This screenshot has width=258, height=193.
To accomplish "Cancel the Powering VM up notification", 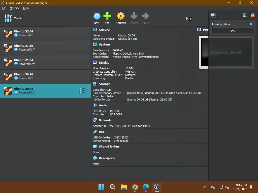I will pos(251,24).
